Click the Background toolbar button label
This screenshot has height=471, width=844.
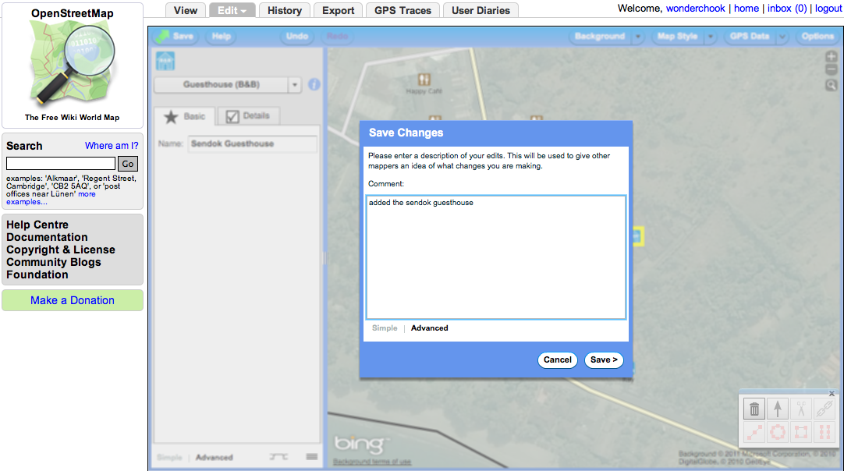pyautogui.click(x=600, y=37)
